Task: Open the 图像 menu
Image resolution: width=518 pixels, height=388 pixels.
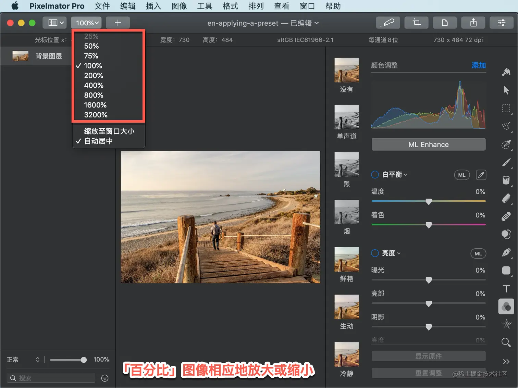Action: click(179, 6)
